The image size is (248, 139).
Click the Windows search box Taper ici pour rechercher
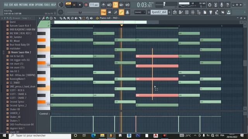[40, 136]
